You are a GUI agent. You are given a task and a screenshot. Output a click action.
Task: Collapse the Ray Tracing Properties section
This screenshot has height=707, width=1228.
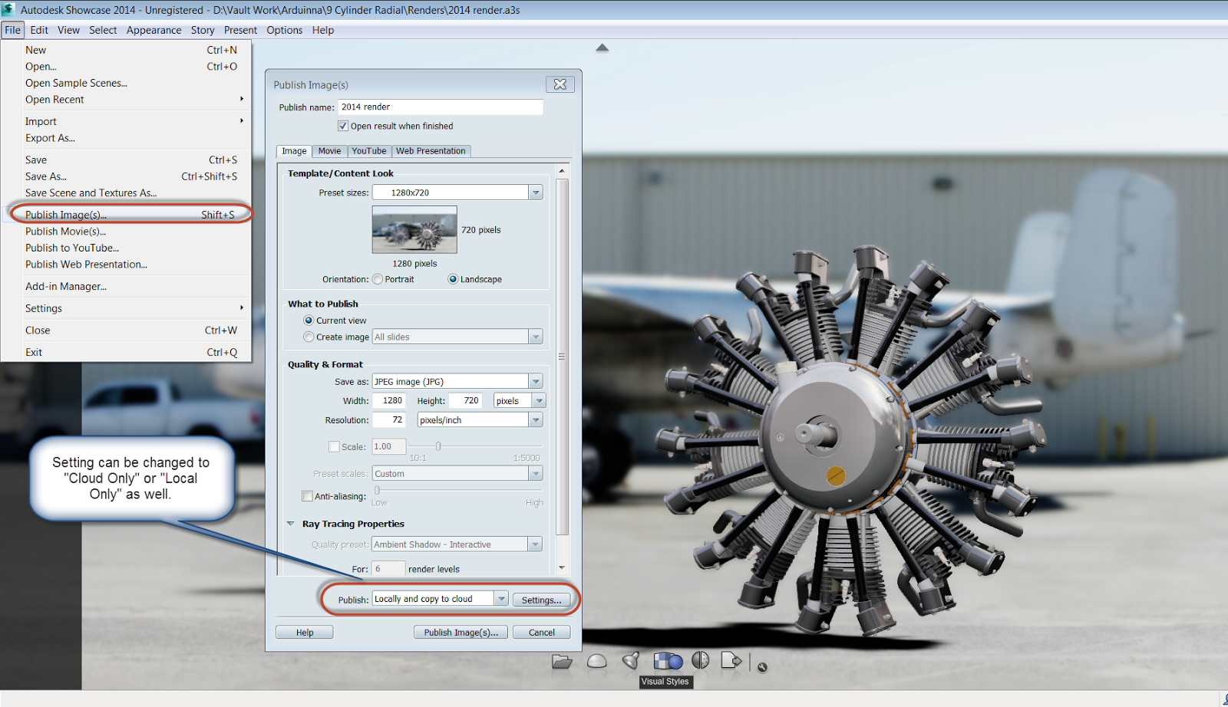tap(290, 524)
